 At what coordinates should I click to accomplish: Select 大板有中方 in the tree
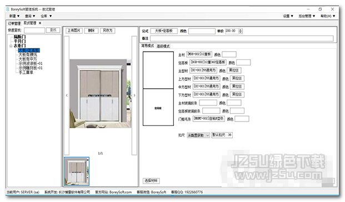point(28,59)
